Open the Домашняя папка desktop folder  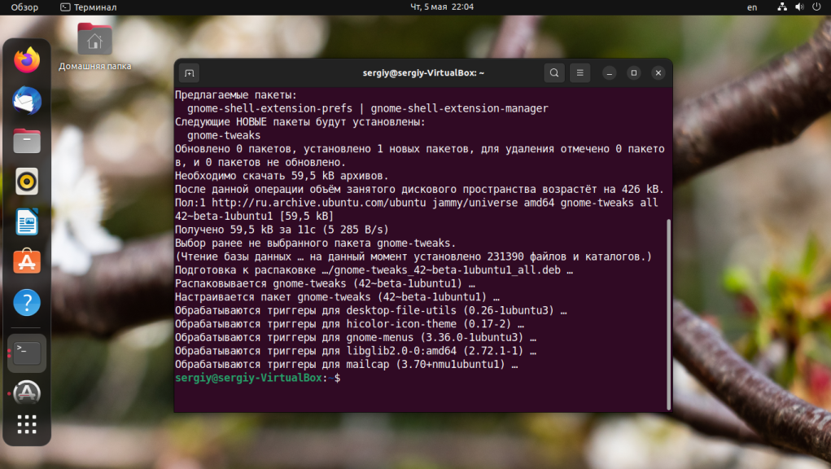[94, 46]
